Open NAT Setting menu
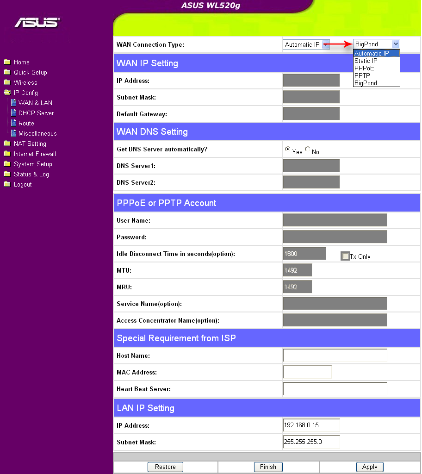 point(30,143)
